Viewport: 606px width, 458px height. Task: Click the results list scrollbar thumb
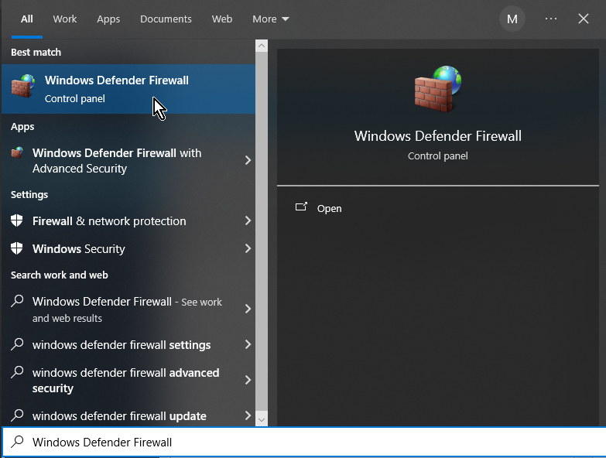[262, 231]
